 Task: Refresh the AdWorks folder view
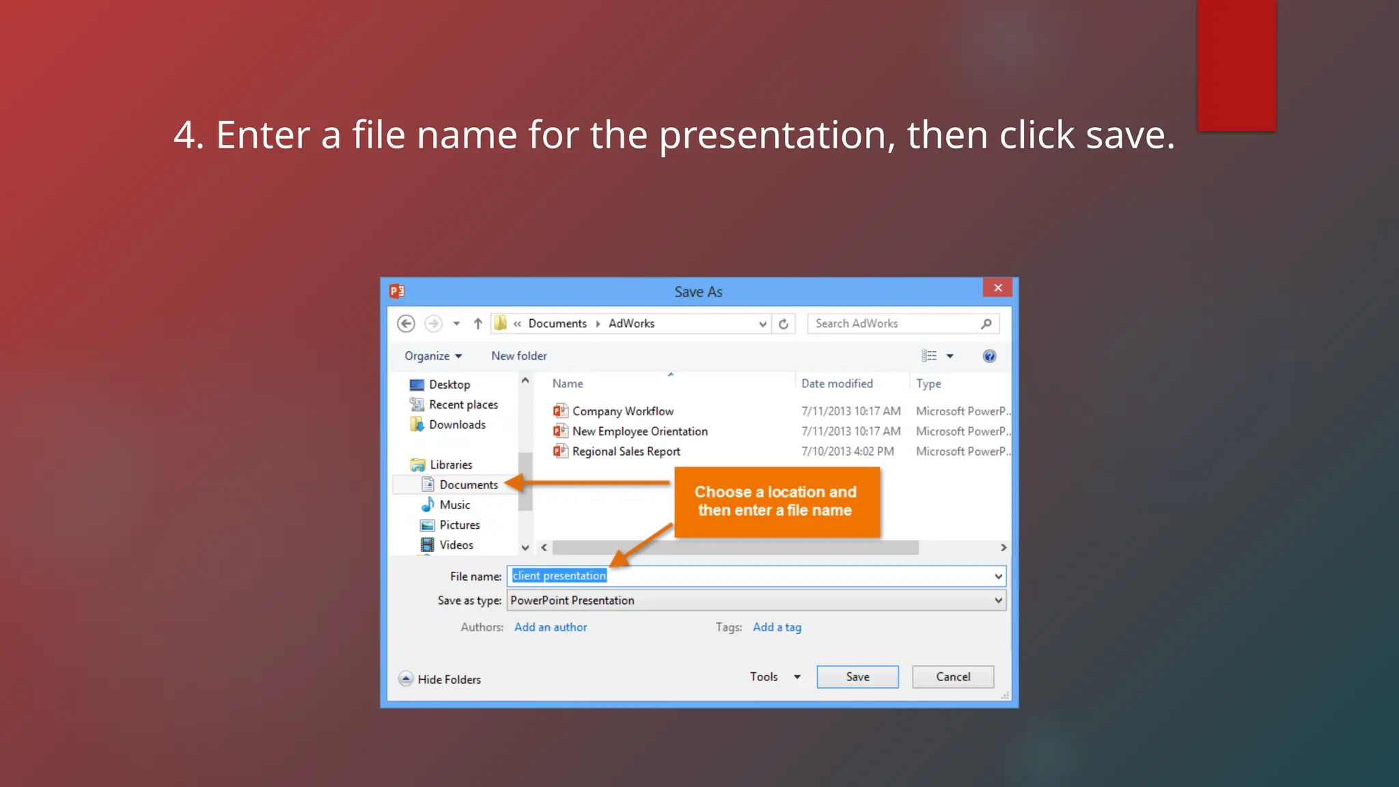tap(784, 324)
